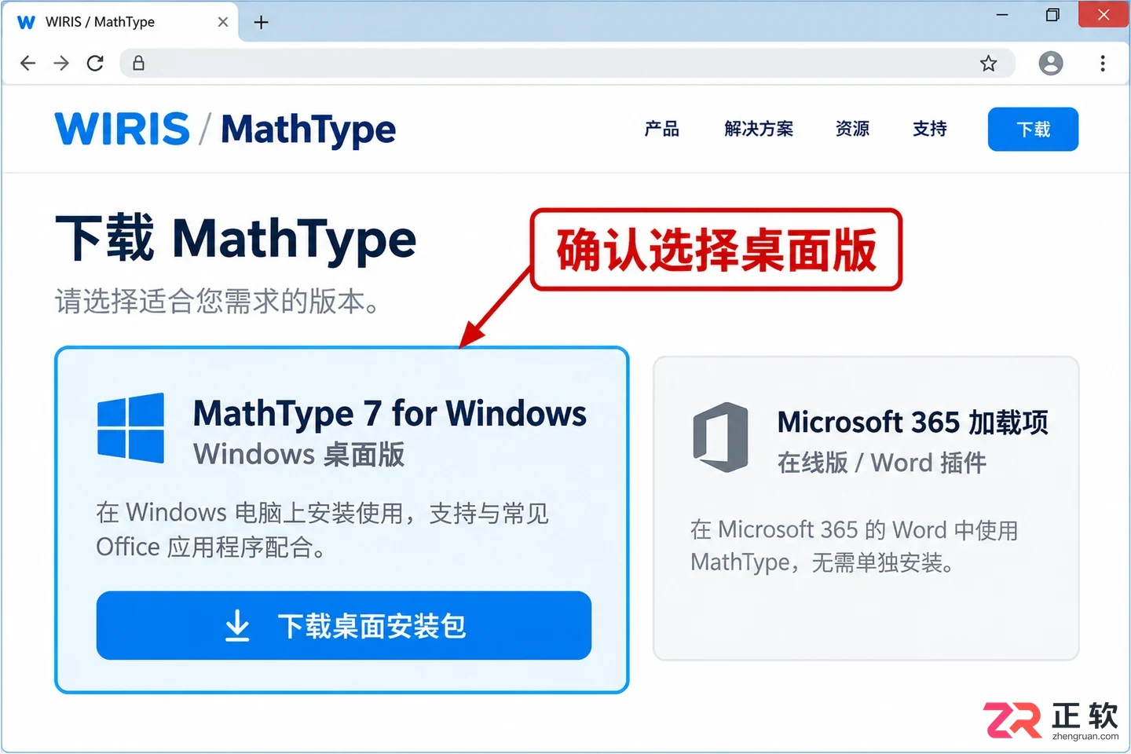Click the Windows desktop install description text
This screenshot has height=754, width=1131.
(322, 529)
